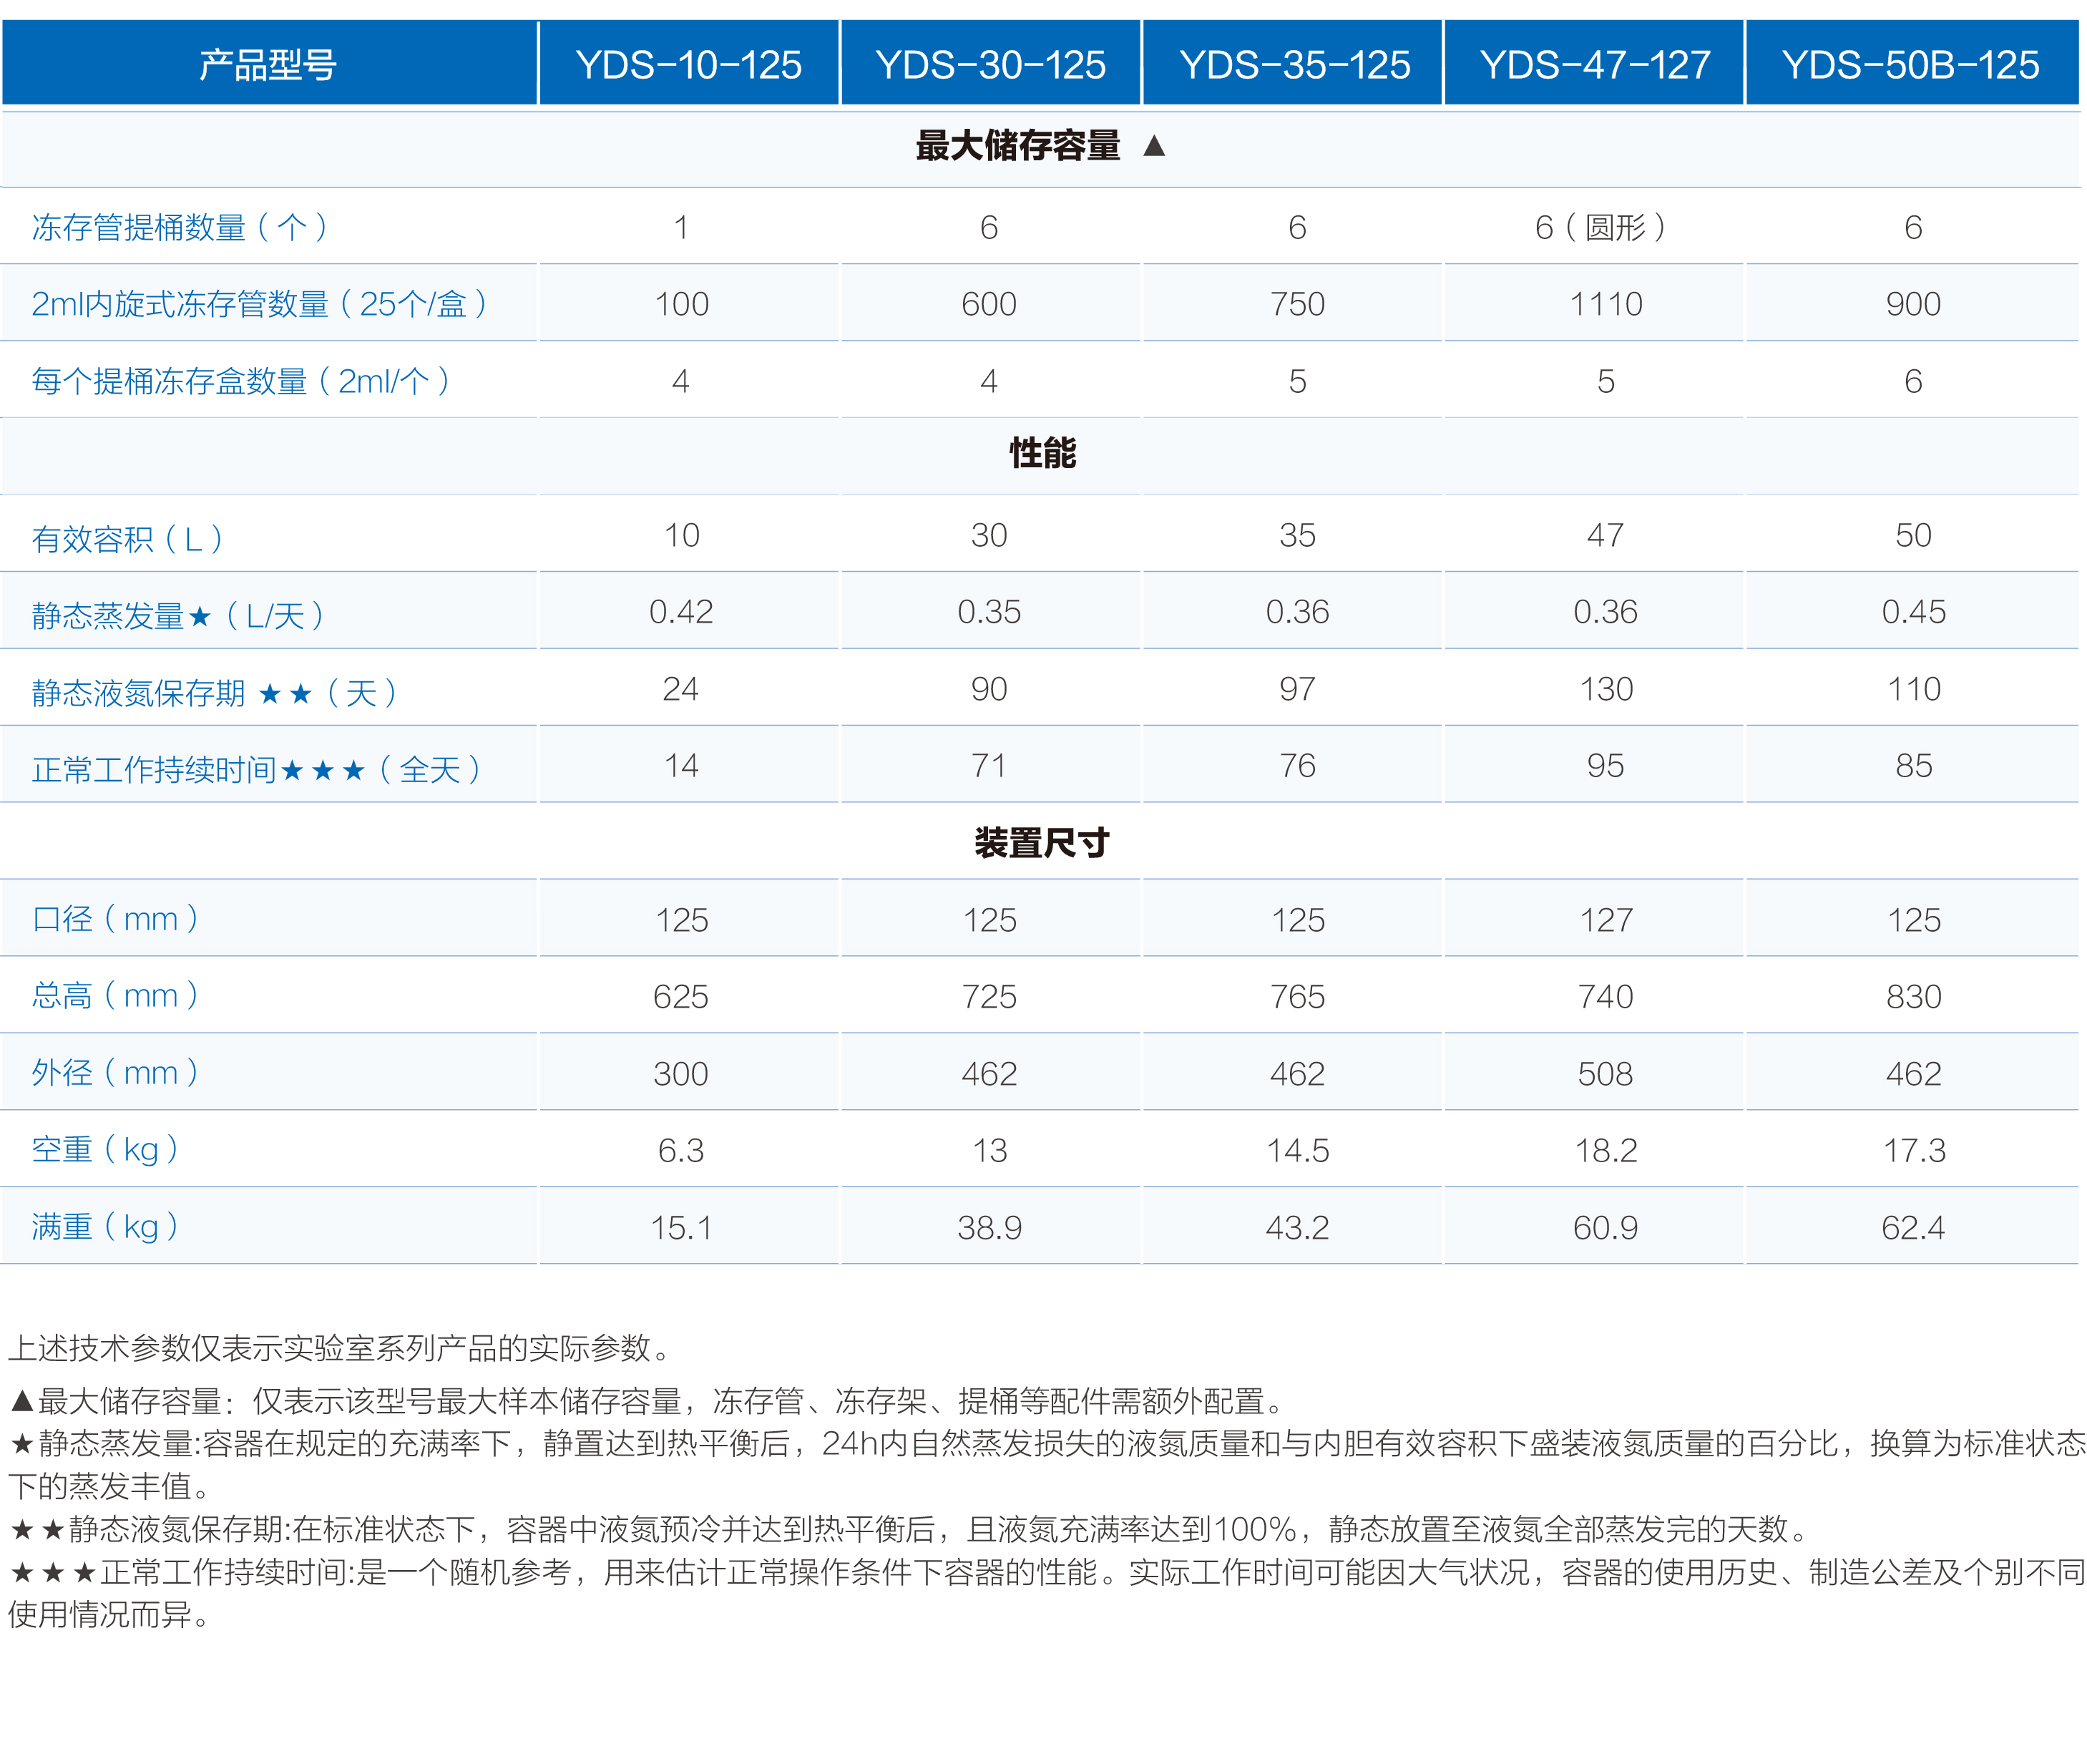Click the 正常工作持续时间 row label
Viewport: 2087px width, 1764px height.
257,770
